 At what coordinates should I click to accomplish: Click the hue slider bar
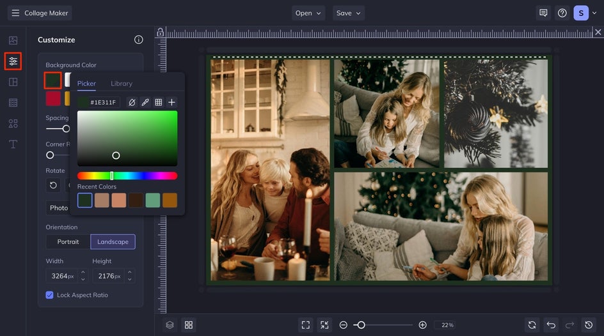[x=127, y=176]
